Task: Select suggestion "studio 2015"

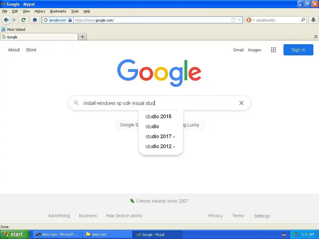Action: (161, 116)
